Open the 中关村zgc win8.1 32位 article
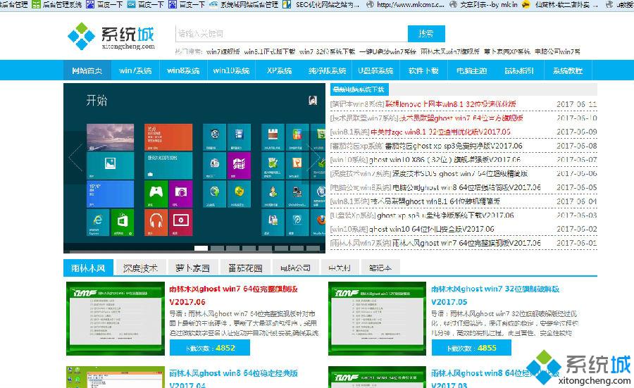This screenshot has height=388, width=634. [x=440, y=132]
